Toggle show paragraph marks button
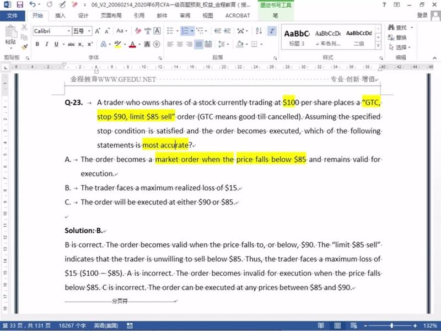The width and height of the screenshot is (441, 331). click(x=272, y=31)
